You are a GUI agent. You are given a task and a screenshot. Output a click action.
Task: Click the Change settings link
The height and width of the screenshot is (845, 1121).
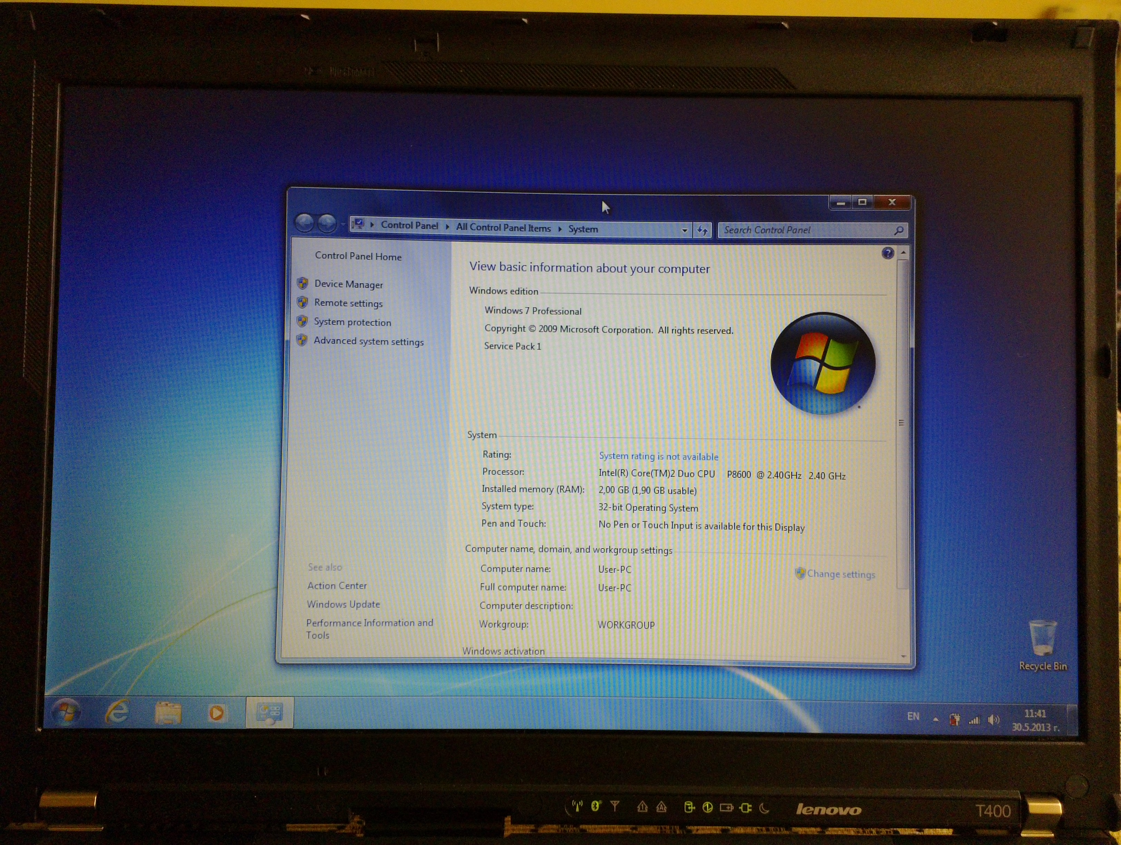(840, 574)
